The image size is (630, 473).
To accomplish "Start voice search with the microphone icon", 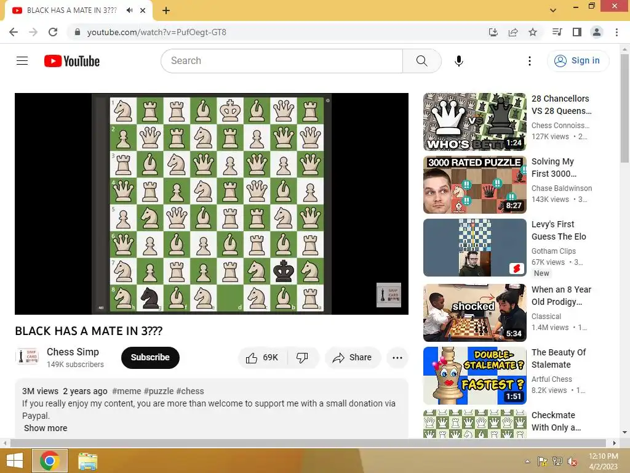I will (459, 61).
